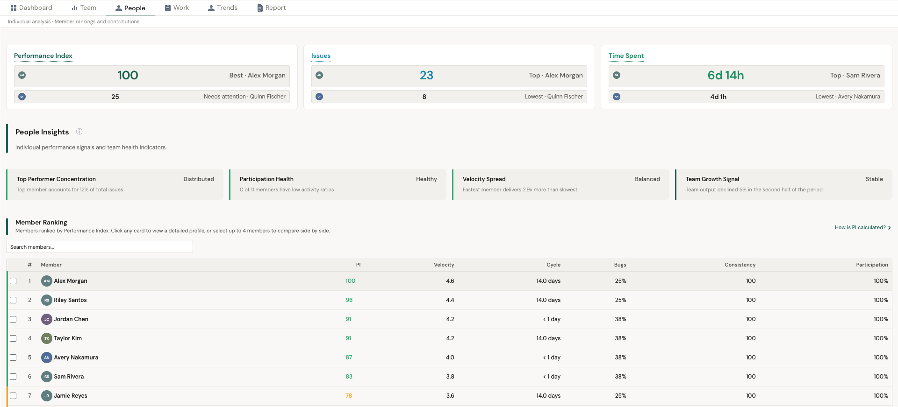This screenshot has width=898, height=407.
Task: Click Avery Nakamura avatar in Time Spent card
Action: (617, 97)
